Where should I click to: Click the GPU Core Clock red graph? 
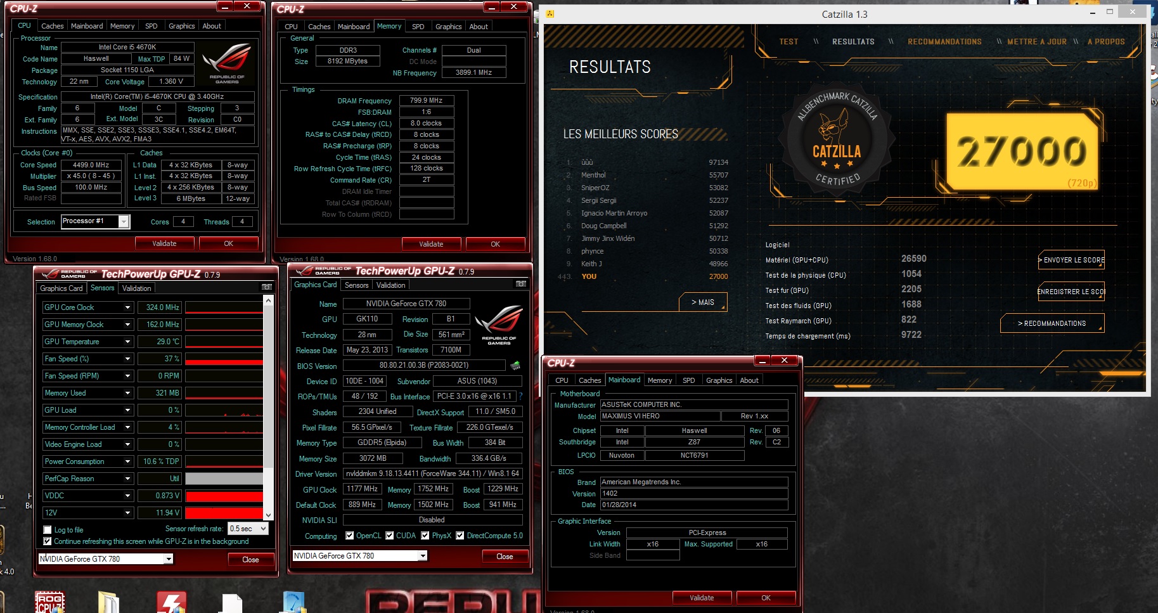pyautogui.click(x=224, y=307)
